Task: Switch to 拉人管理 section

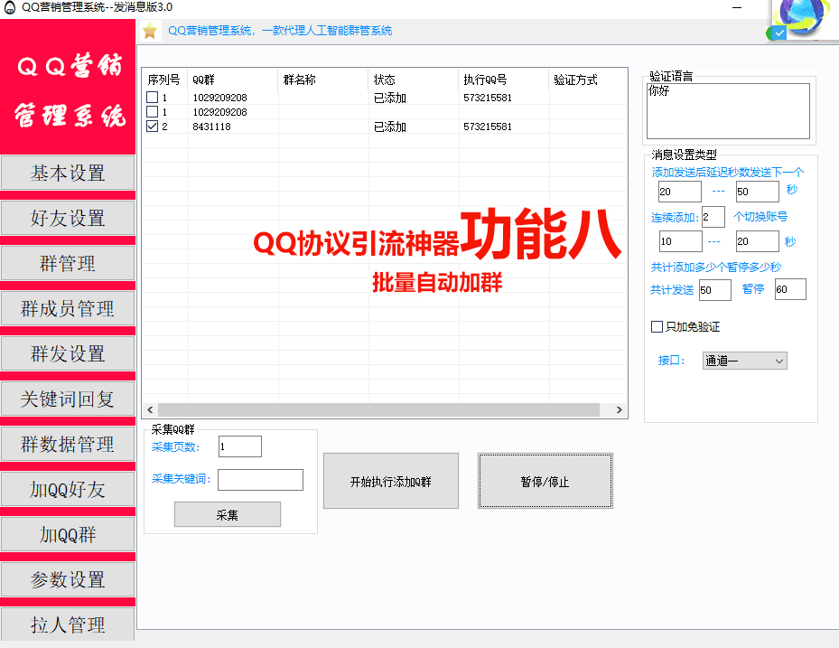Action: tap(68, 625)
